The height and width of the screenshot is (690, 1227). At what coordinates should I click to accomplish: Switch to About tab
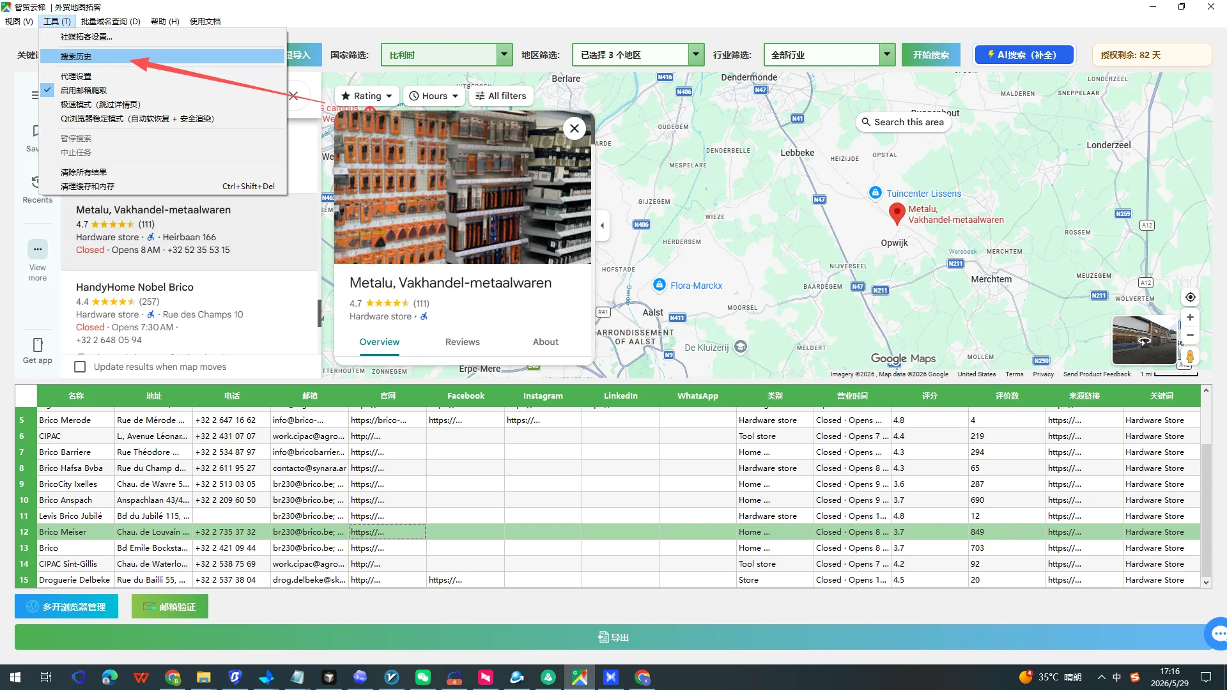(545, 342)
